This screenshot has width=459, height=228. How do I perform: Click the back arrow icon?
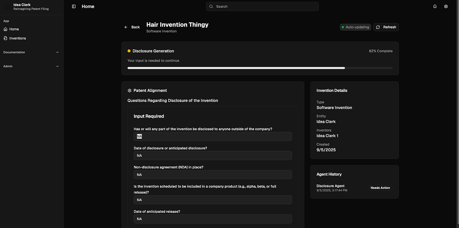click(x=126, y=27)
